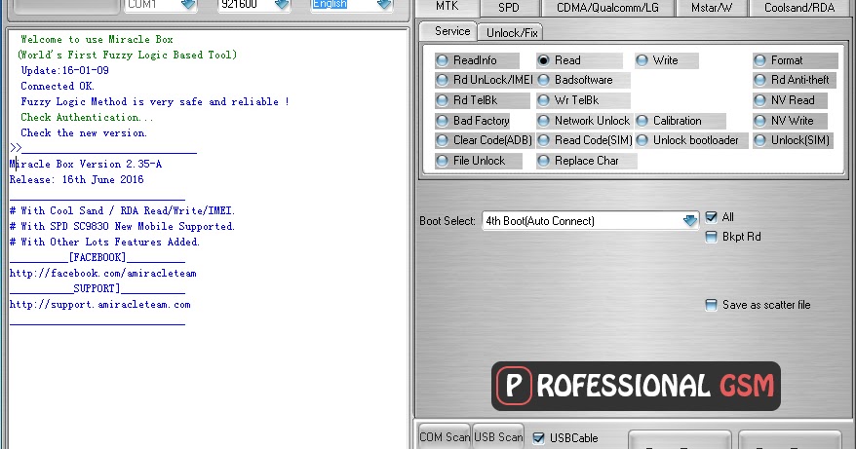Click the Boot Select label
The height and width of the screenshot is (449, 856).
(x=447, y=221)
